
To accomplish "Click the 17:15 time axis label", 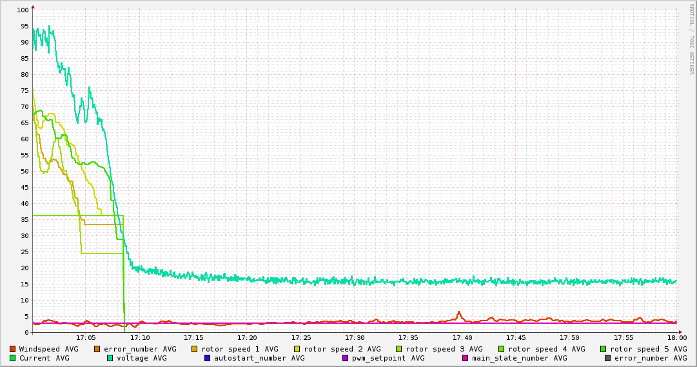I will pos(194,338).
